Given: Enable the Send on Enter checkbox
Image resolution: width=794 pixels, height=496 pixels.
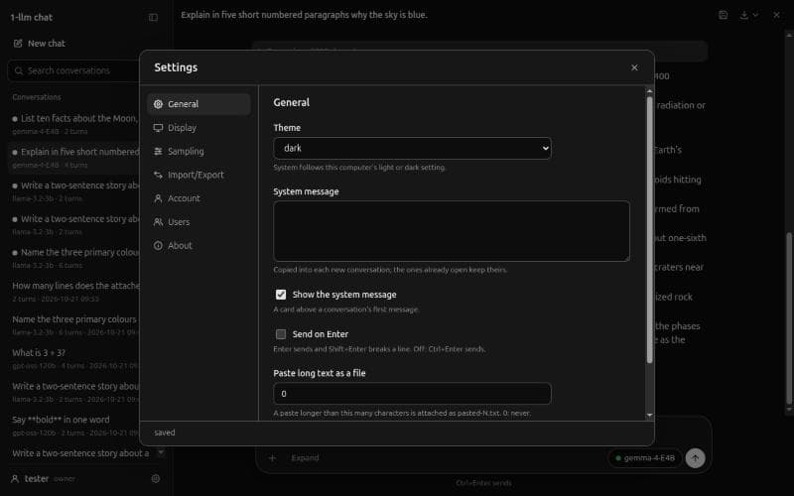Looking at the screenshot, I should coord(281,334).
